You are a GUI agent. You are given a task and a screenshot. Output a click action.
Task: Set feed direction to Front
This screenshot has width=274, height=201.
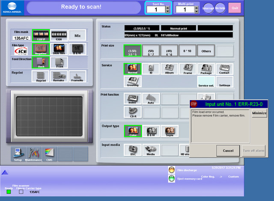(59, 62)
